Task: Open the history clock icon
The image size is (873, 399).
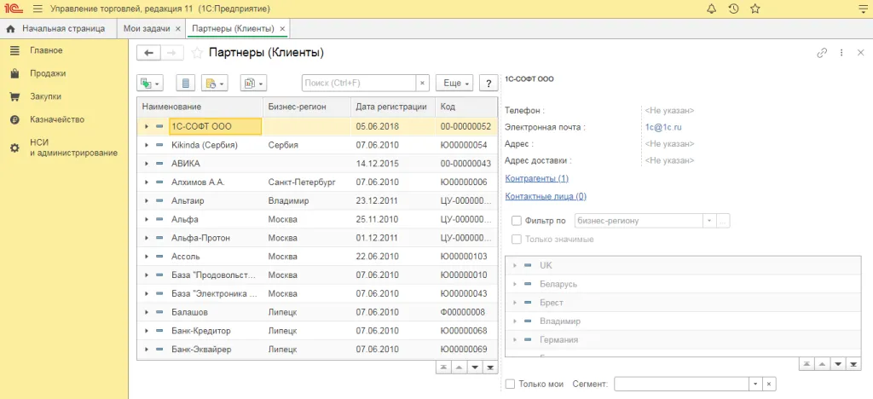Action: [x=733, y=9]
